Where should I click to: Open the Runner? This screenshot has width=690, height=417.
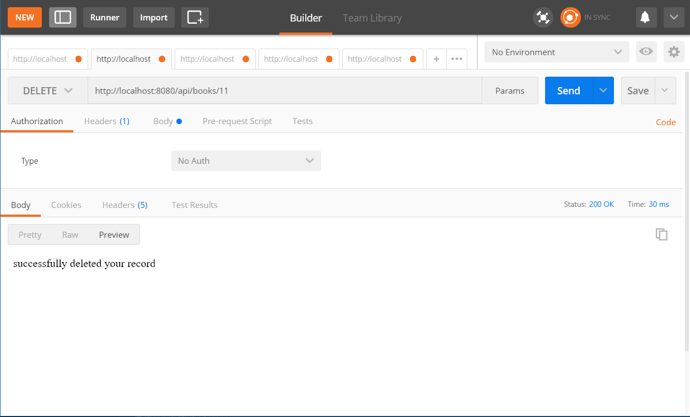click(x=105, y=18)
